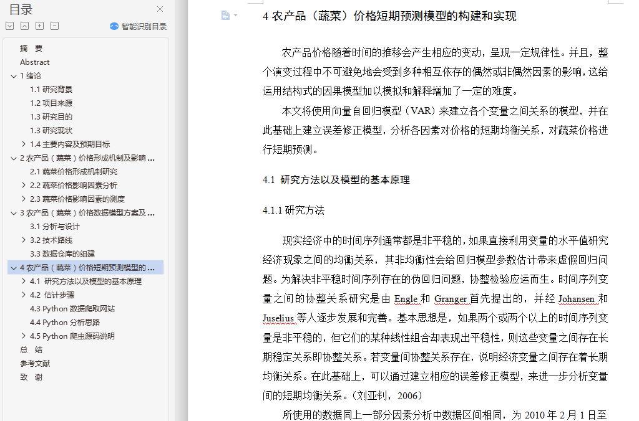This screenshot has height=421, width=639.
Task: Collapse chapter 4 价格短期预测模型 node
Action: pos(14,268)
